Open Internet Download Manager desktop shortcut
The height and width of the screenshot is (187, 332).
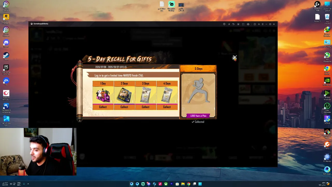click(x=327, y=32)
